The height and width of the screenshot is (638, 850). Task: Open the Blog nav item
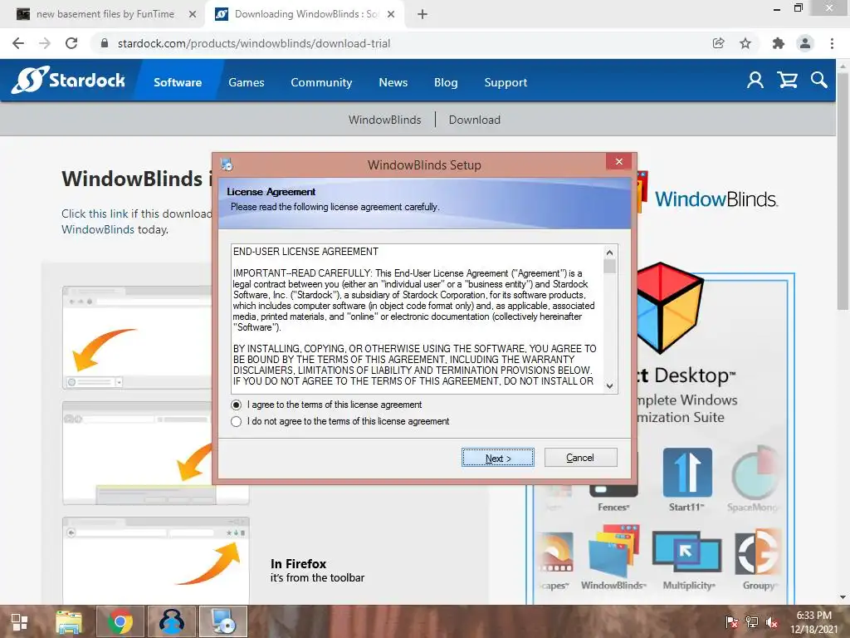click(x=446, y=82)
